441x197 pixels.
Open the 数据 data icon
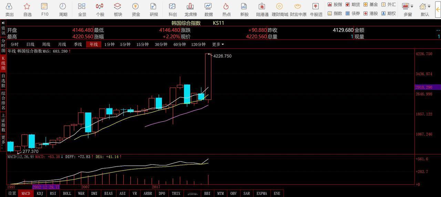coord(208,9)
